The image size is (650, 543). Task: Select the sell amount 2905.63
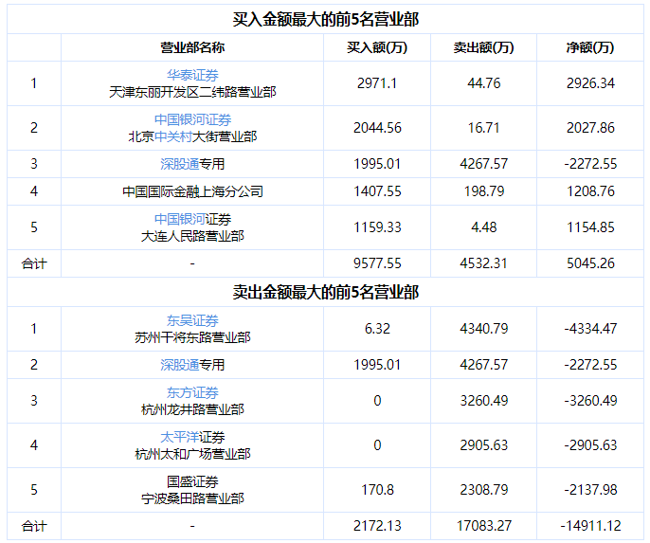(x=483, y=445)
